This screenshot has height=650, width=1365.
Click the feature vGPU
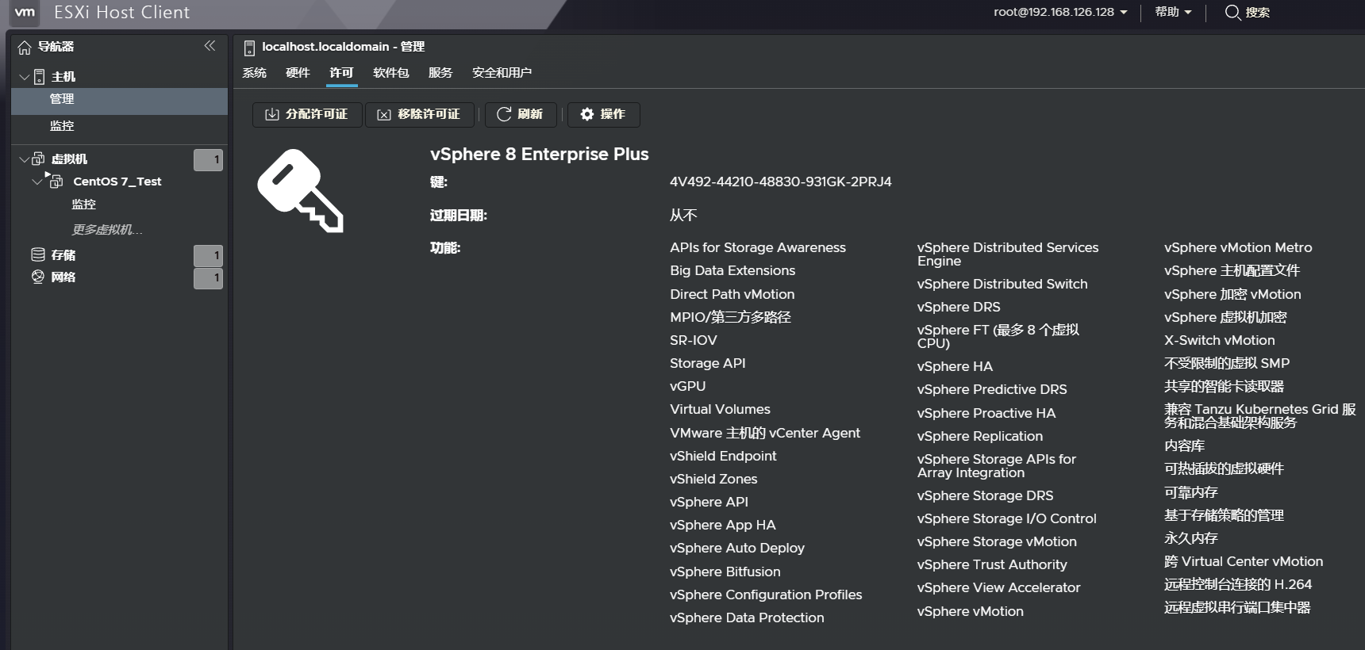click(x=688, y=386)
